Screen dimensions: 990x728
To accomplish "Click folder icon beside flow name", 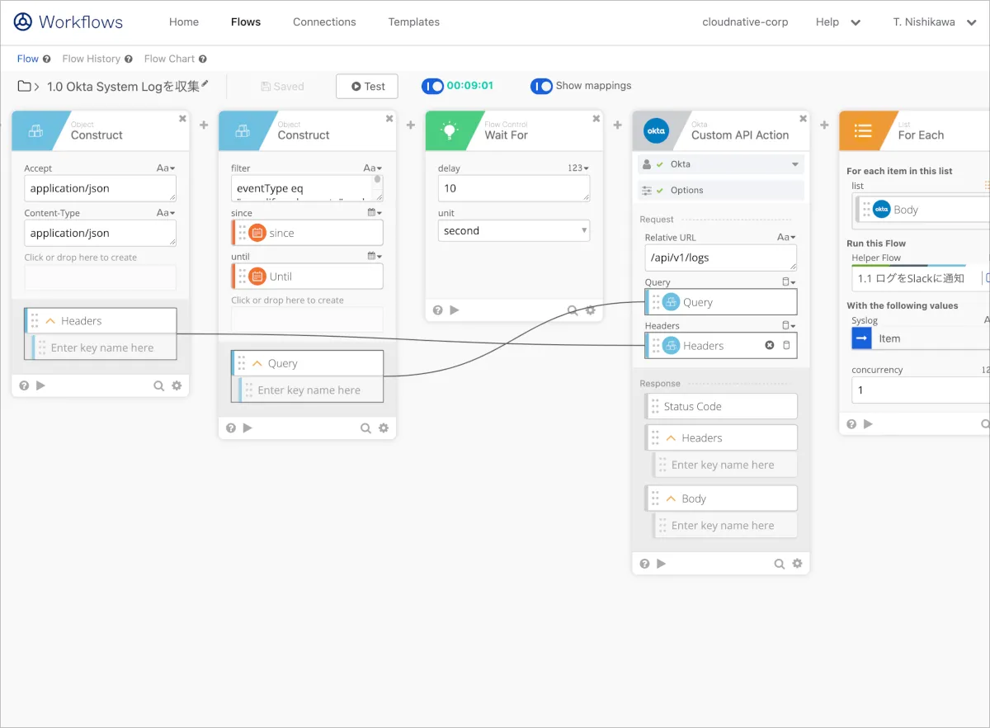I will (x=25, y=86).
